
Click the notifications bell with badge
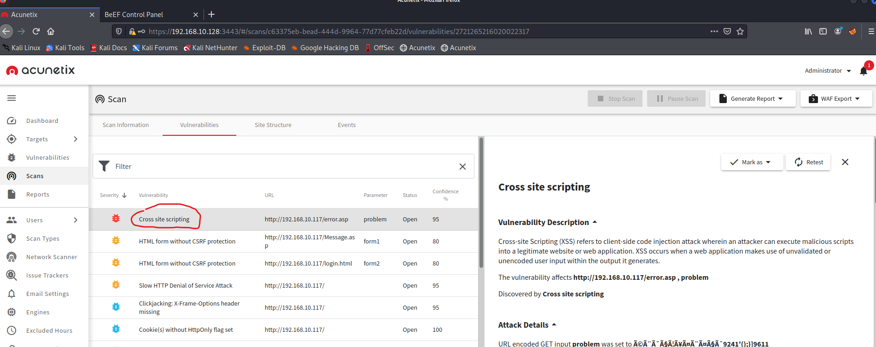point(864,70)
